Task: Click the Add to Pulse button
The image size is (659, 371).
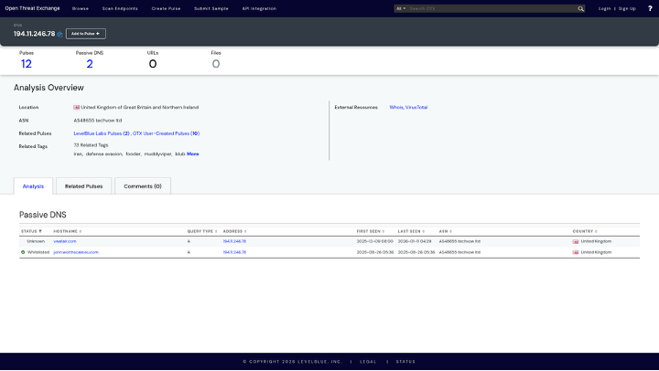Action: point(85,34)
